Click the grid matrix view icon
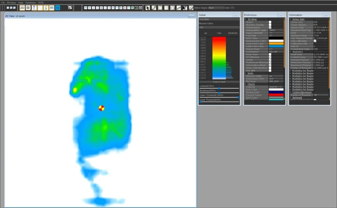 (28, 8)
